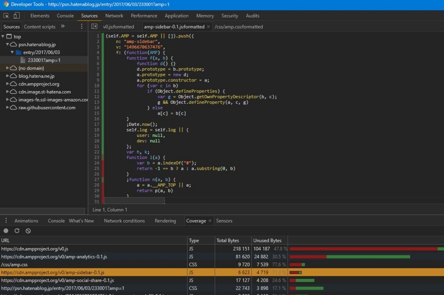Hide the navigator pane icon
Viewport: 444px width, 295px height.
(x=94, y=26)
